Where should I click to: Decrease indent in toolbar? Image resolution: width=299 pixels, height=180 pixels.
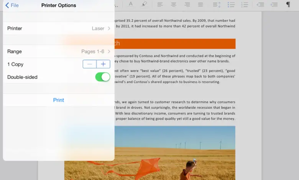[260, 5]
